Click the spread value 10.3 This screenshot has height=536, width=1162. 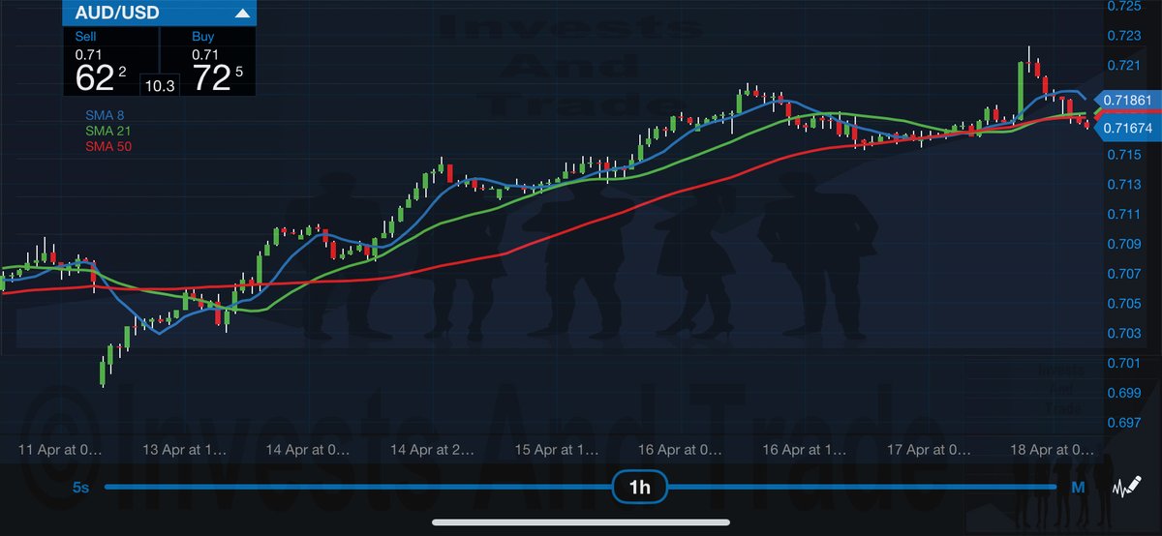tap(160, 85)
